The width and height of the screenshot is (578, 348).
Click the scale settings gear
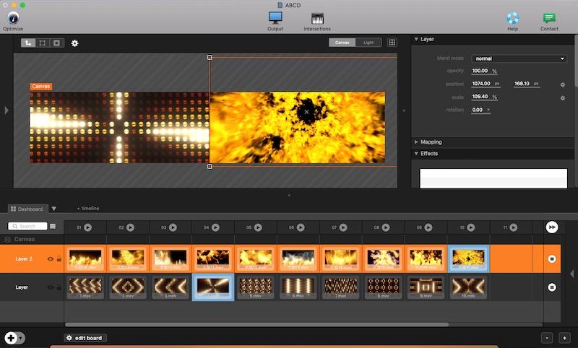[x=563, y=98]
